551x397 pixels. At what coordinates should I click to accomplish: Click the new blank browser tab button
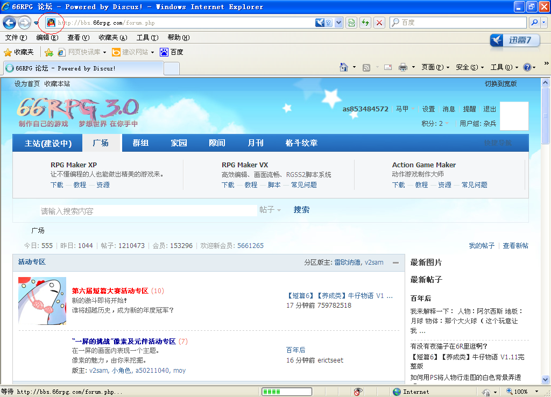(x=172, y=68)
